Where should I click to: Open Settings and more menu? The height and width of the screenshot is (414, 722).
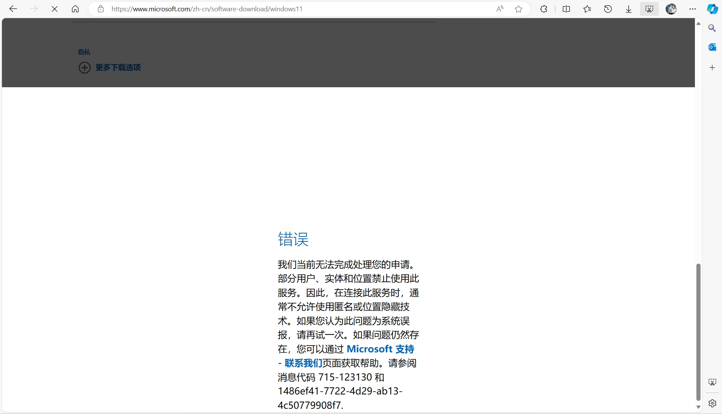[x=693, y=9]
